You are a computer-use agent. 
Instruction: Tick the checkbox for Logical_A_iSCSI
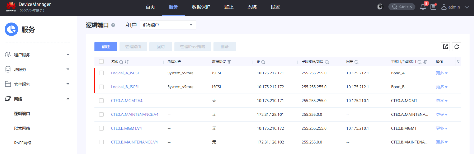pyautogui.click(x=101, y=73)
